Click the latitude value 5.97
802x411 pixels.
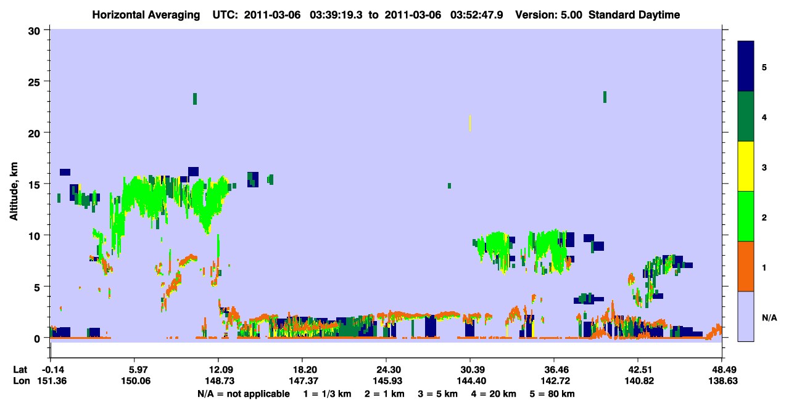click(x=136, y=370)
